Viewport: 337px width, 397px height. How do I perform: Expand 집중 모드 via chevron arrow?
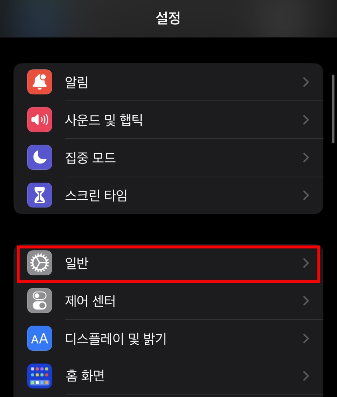(x=306, y=158)
